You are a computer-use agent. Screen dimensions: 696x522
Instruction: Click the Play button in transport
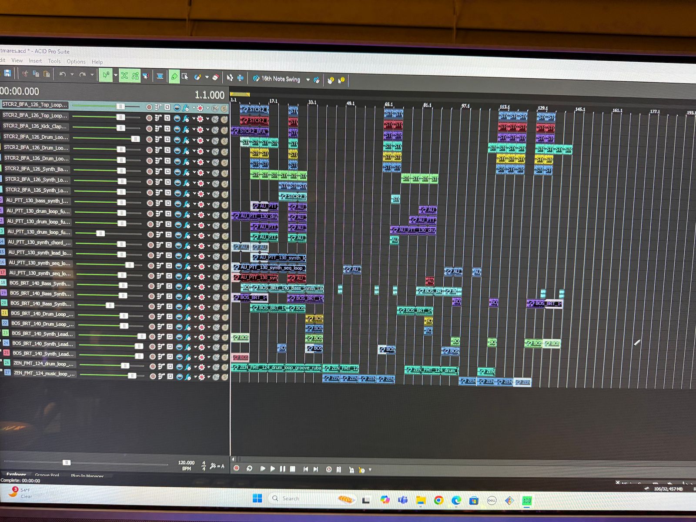(273, 469)
